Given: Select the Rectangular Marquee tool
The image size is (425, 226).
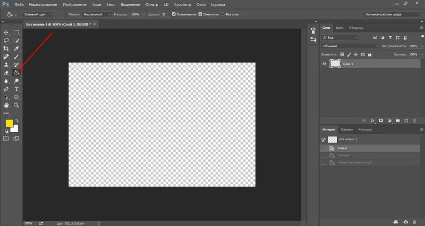Looking at the screenshot, I should click(17, 32).
